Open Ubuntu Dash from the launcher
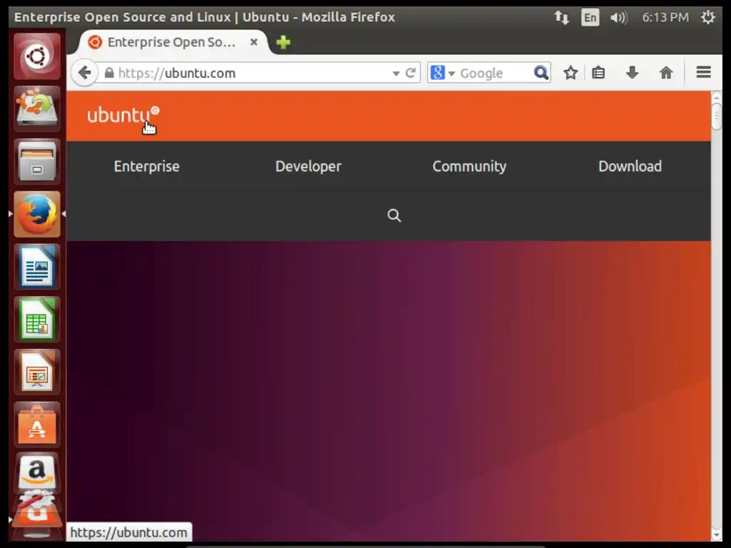 pyautogui.click(x=37, y=57)
